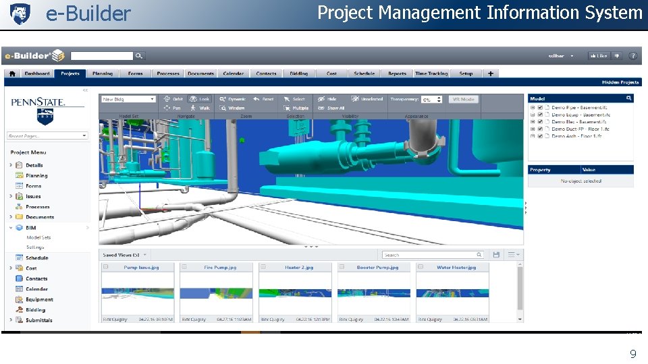Save the current view with disk icon
Screen dimensions: 648x364
point(496,255)
